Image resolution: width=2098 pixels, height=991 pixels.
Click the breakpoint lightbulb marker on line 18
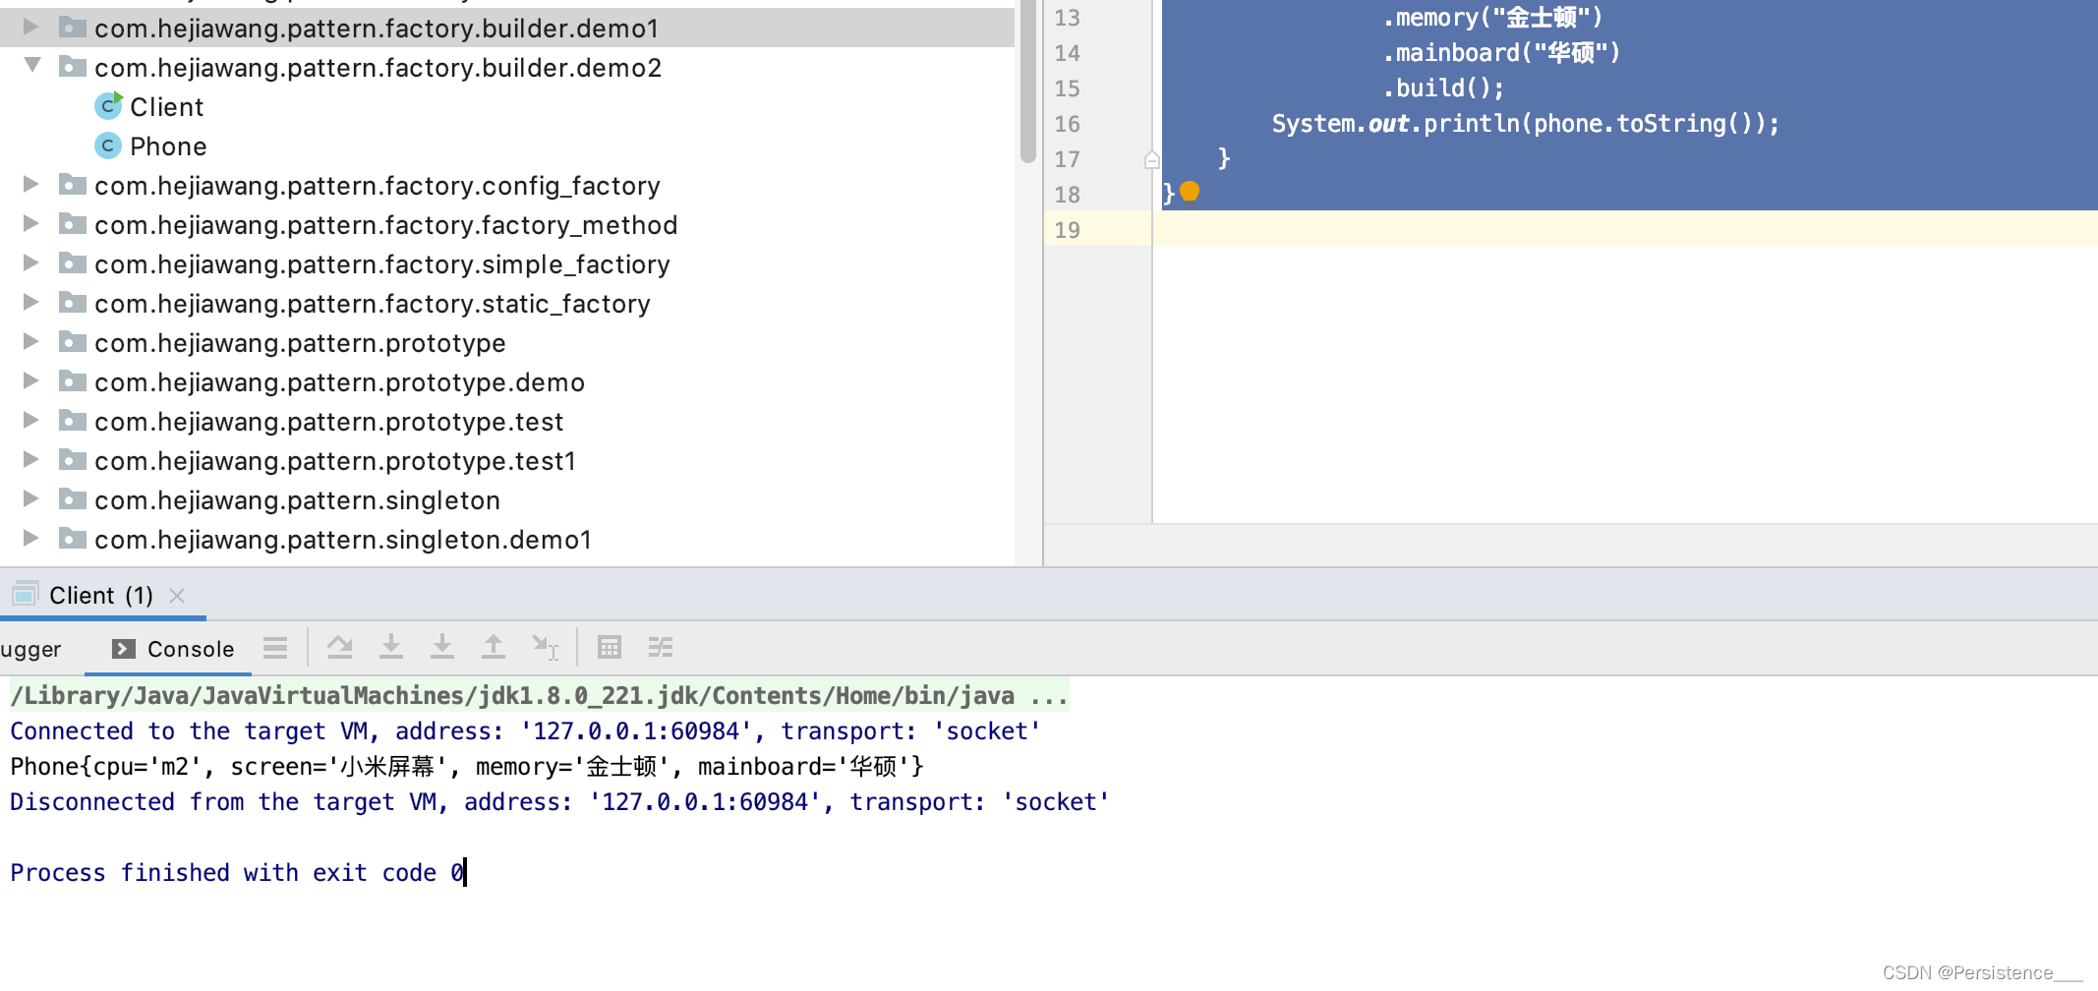1190,191
